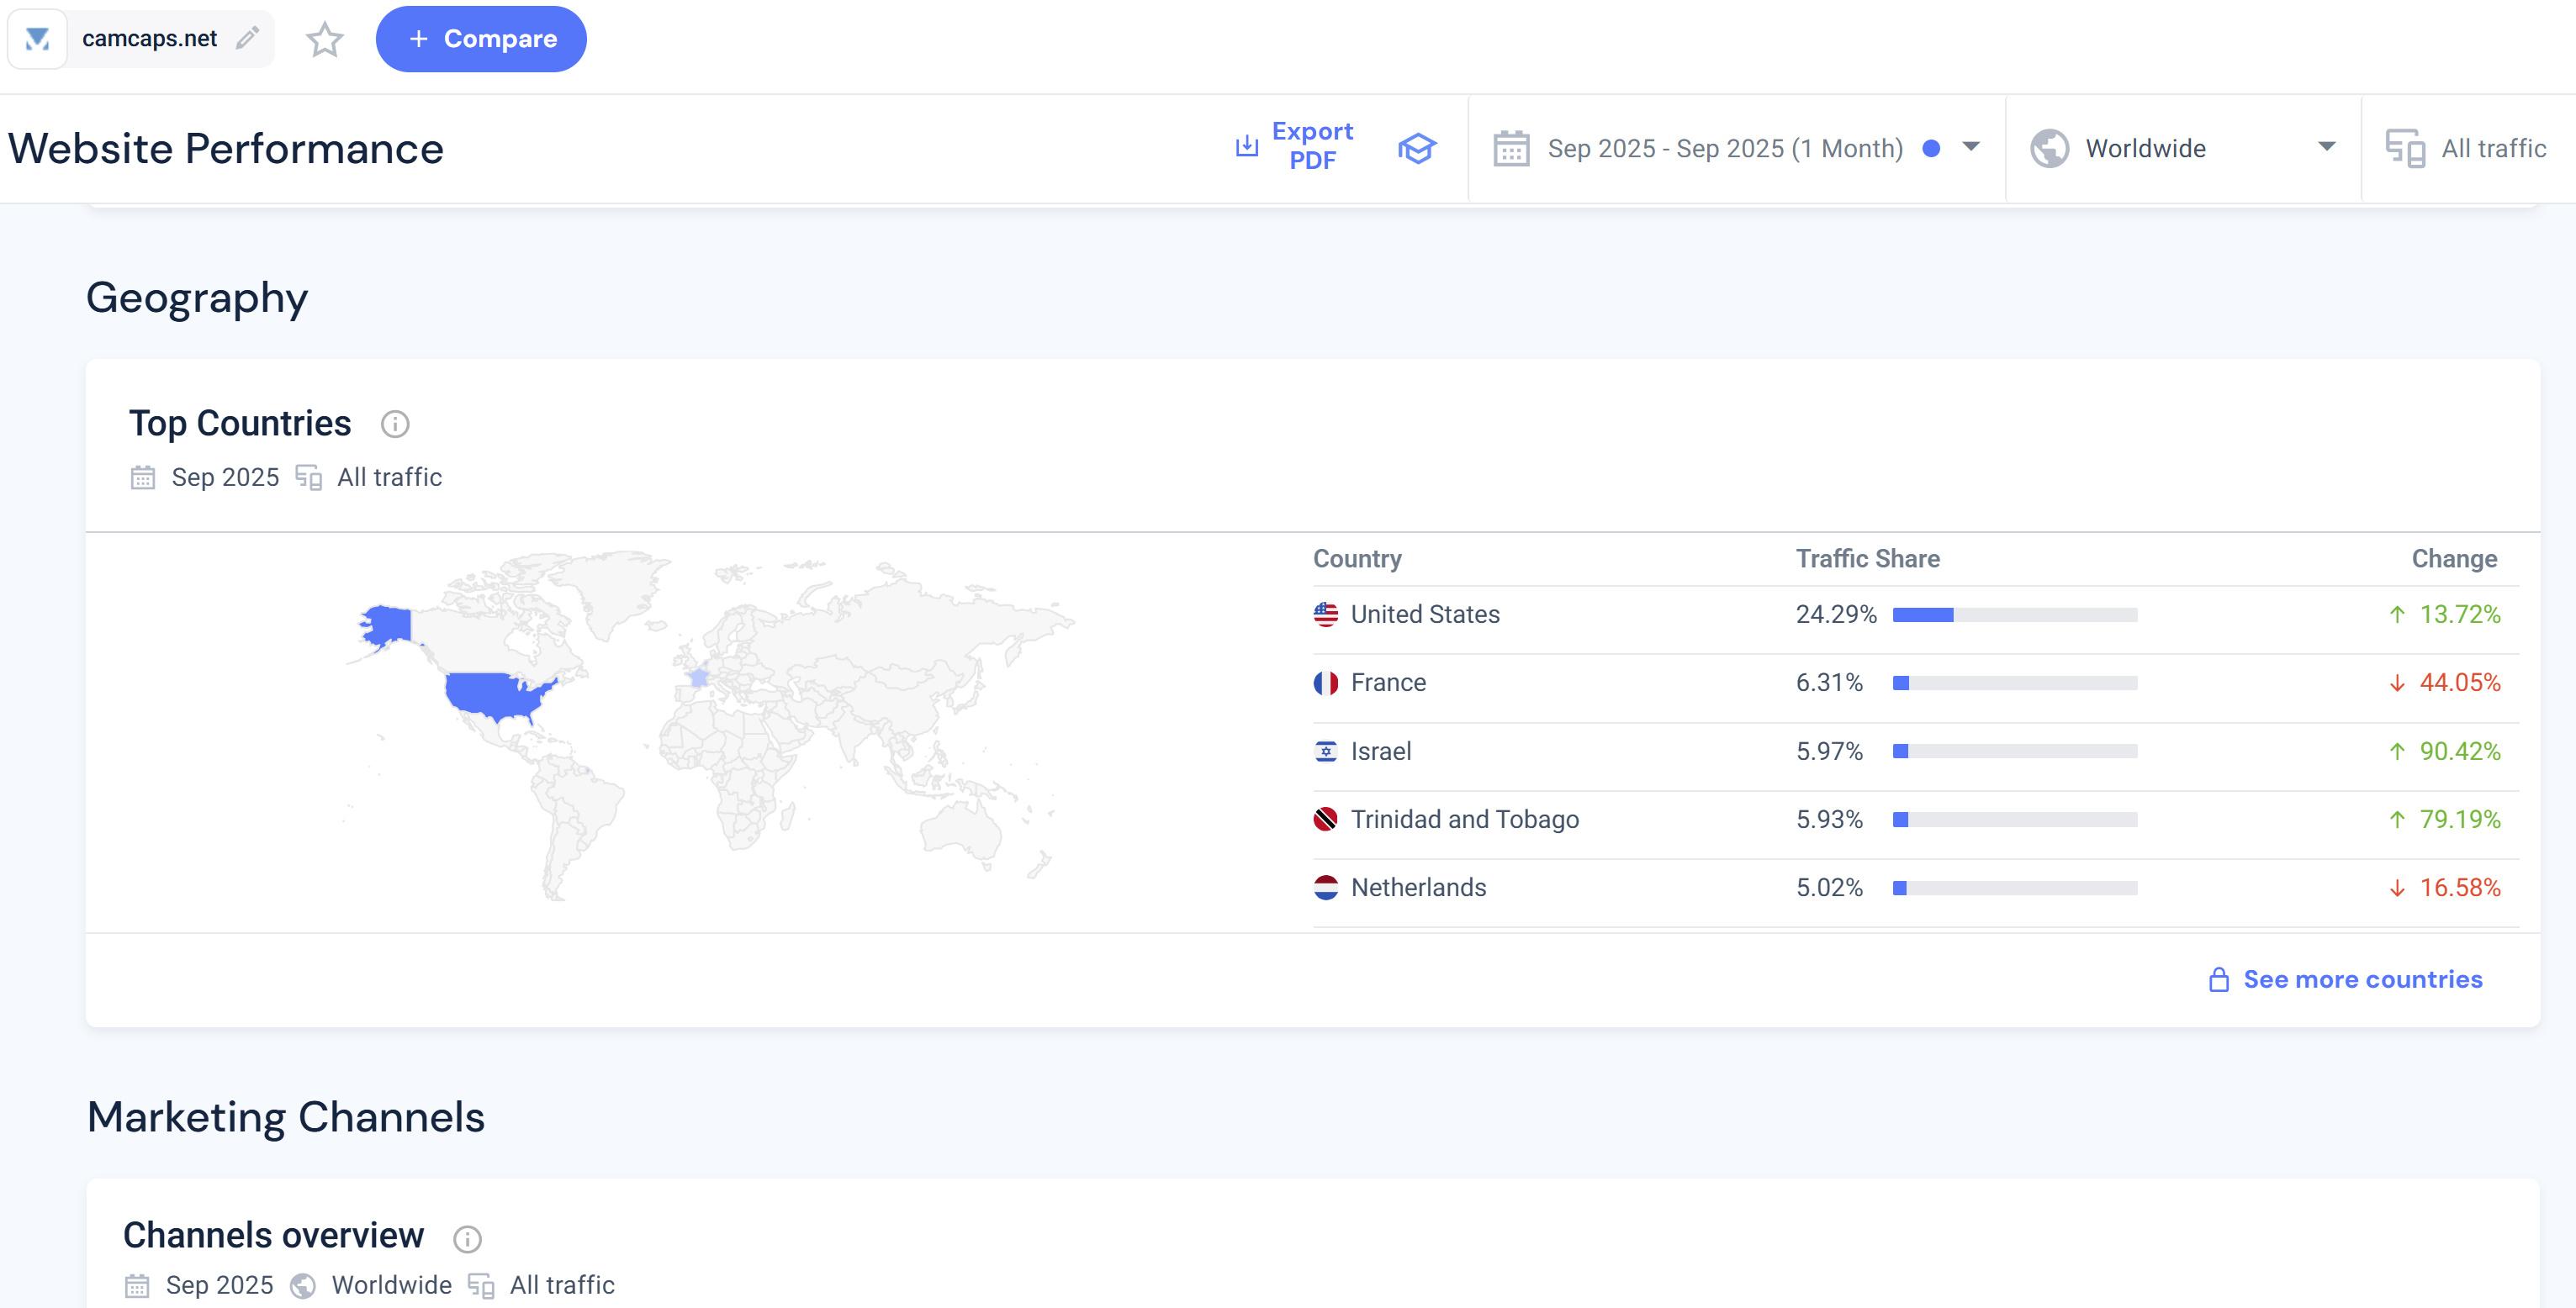Expand the Worldwide country dropdown
Image resolution: width=2576 pixels, height=1308 pixels.
(2326, 147)
